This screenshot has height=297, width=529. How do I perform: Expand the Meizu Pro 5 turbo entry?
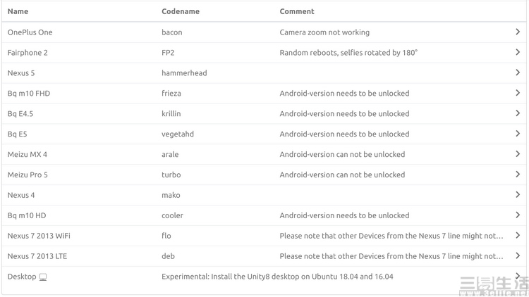[518, 174]
